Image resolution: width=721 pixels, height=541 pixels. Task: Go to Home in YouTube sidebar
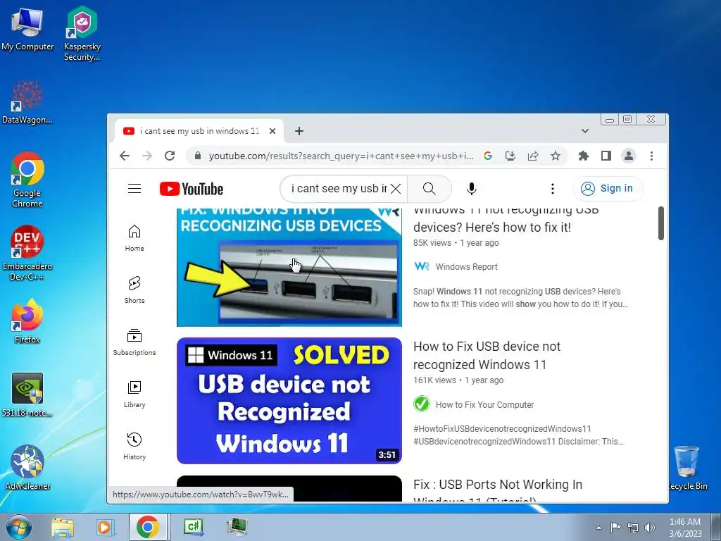(134, 238)
